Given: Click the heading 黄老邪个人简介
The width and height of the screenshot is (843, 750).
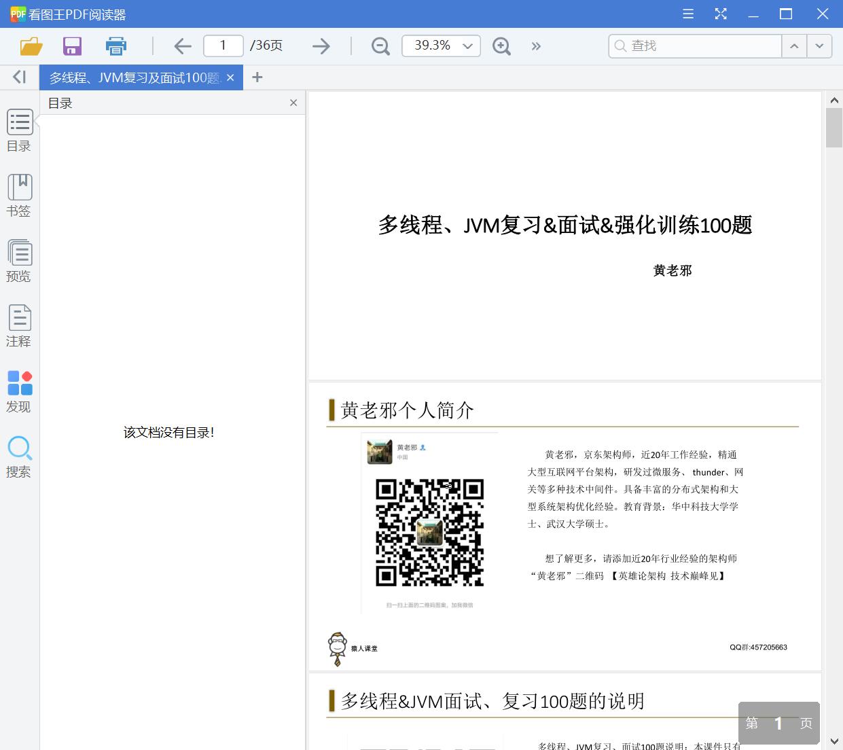Looking at the screenshot, I should pyautogui.click(x=408, y=410).
